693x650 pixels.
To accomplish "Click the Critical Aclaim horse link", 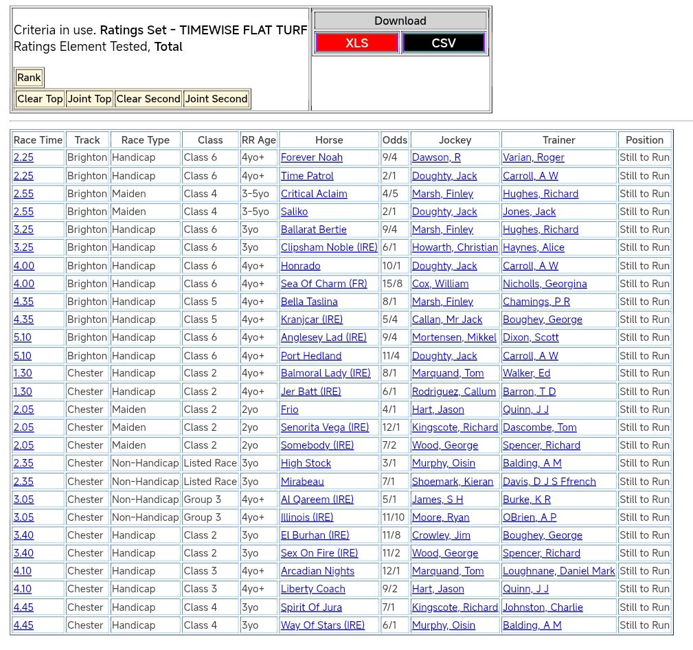I will (314, 194).
